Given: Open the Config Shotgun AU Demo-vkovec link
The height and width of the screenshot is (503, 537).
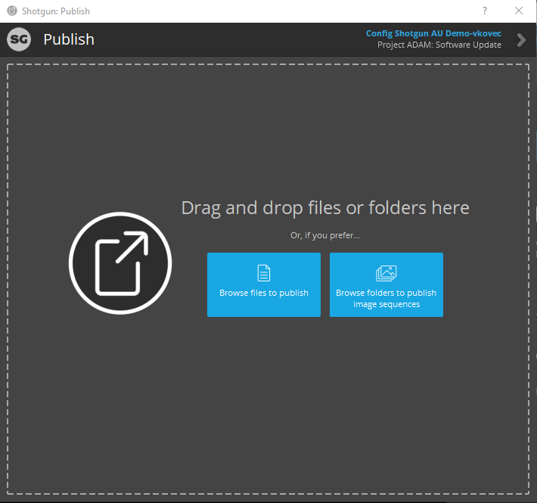Looking at the screenshot, I should (433, 34).
